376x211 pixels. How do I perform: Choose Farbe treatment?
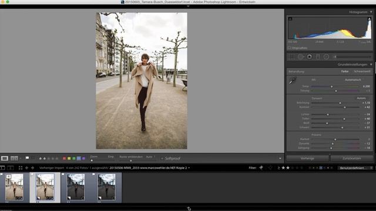[x=345, y=72]
